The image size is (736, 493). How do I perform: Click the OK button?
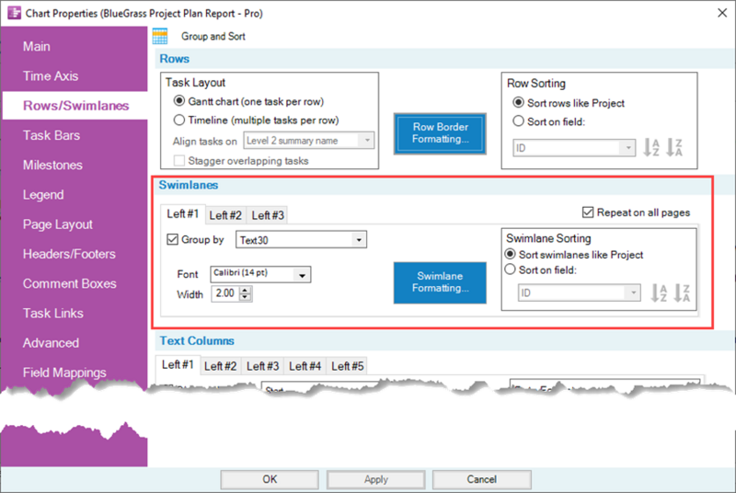[270, 479]
